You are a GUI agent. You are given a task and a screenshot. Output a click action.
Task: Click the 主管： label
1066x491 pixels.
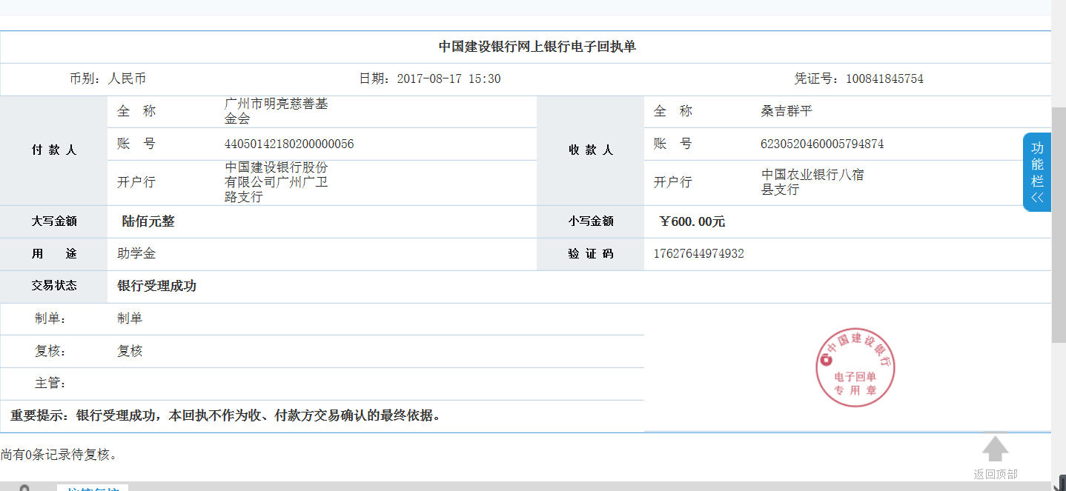point(51,384)
